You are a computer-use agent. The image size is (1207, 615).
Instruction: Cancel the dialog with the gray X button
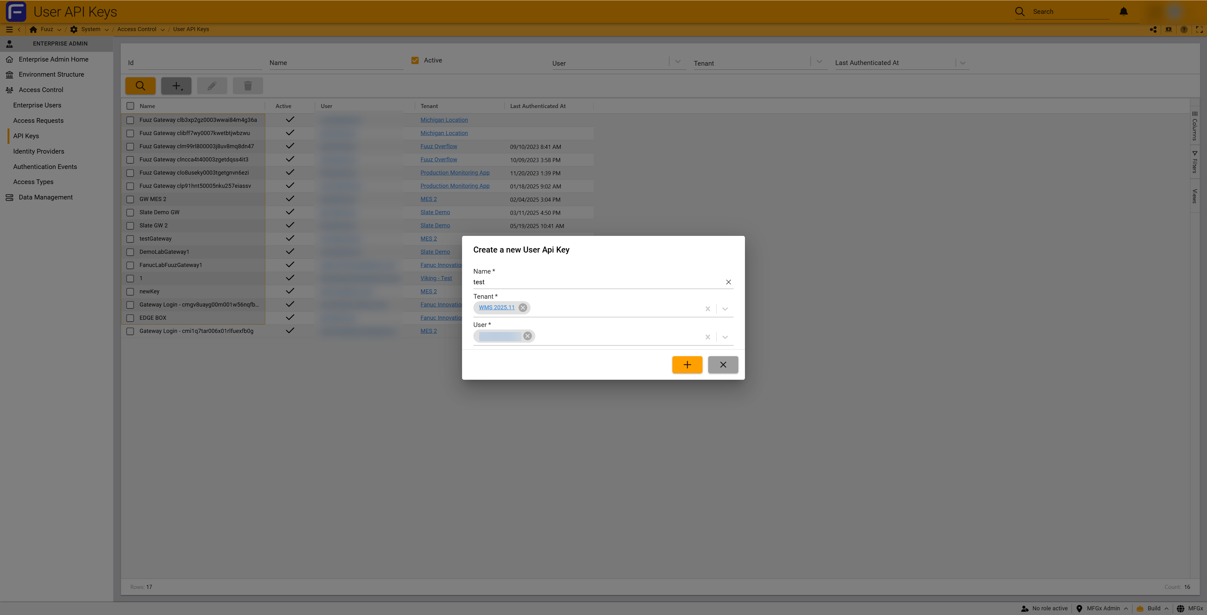click(723, 365)
